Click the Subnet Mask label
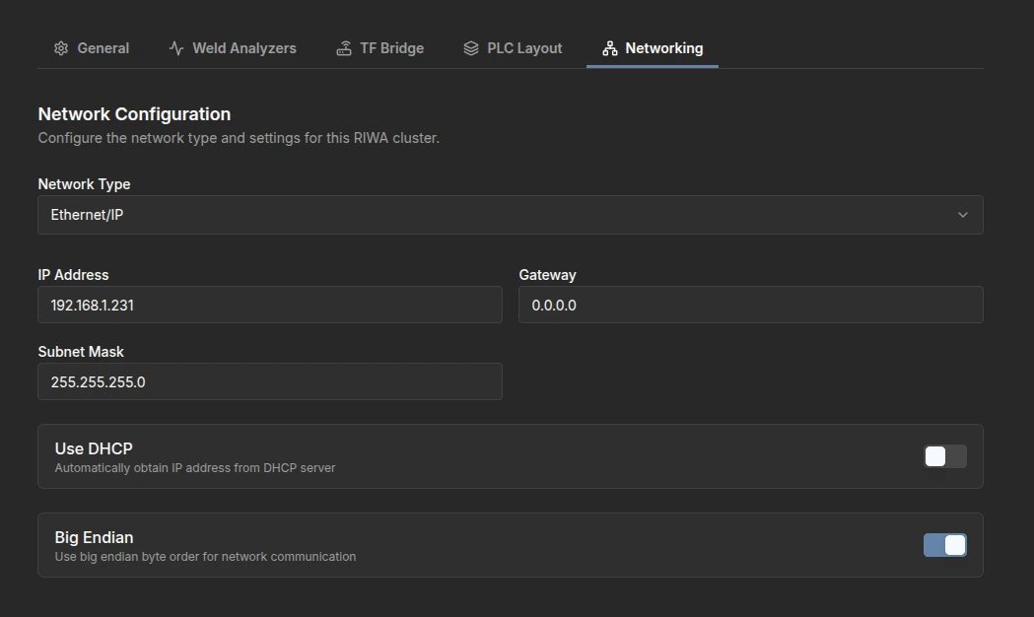This screenshot has height=617, width=1034. (x=81, y=351)
